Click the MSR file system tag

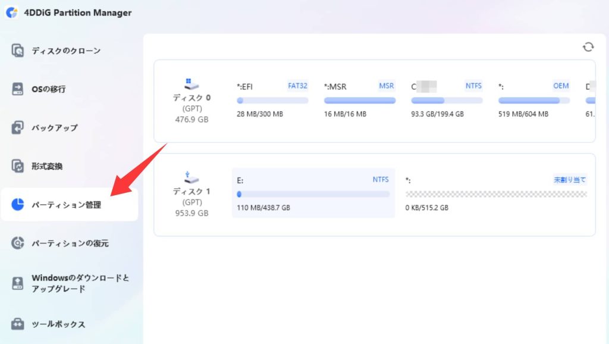(x=387, y=86)
